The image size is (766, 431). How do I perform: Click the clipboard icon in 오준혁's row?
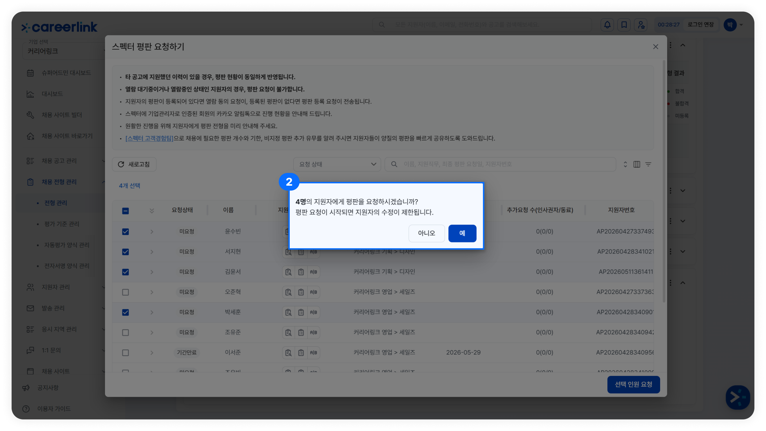pos(301,292)
